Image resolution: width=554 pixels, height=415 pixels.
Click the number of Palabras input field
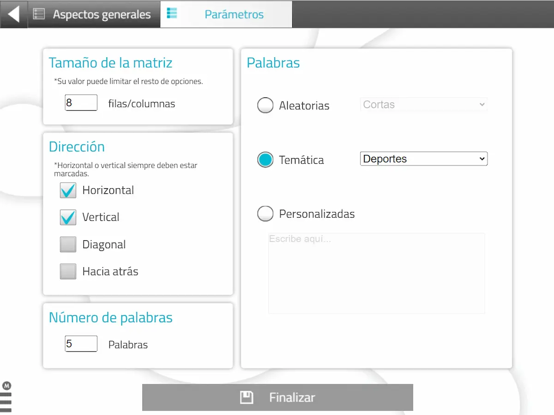coord(81,344)
